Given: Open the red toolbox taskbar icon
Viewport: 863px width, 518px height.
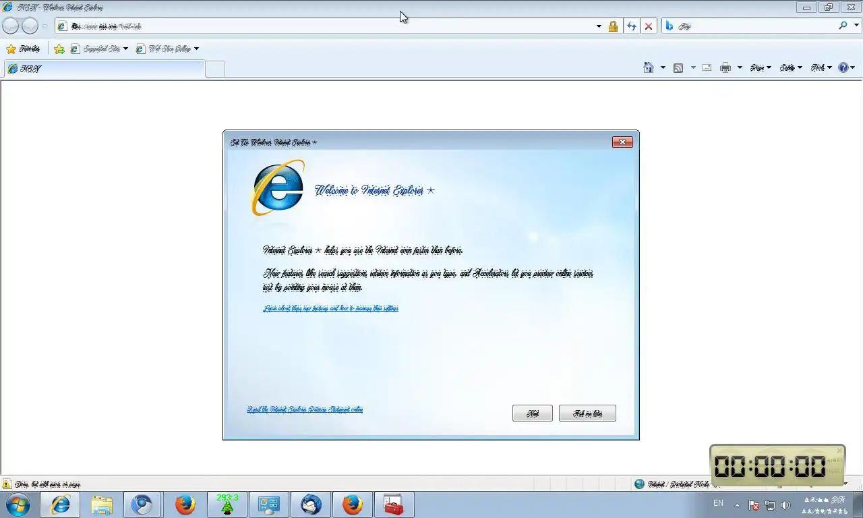Looking at the screenshot, I should pos(394,505).
